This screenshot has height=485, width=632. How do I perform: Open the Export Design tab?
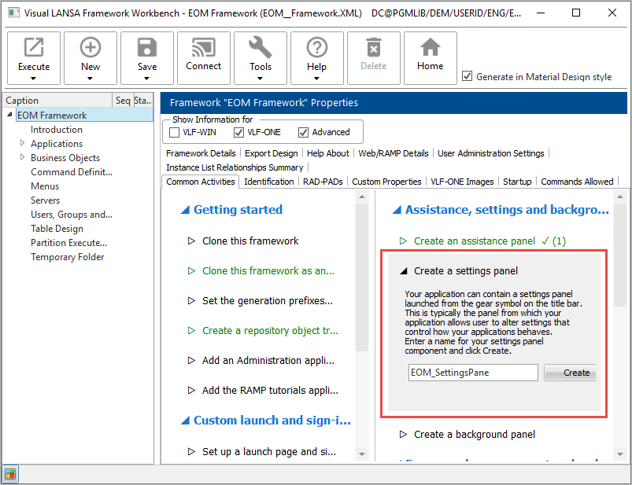coord(272,153)
